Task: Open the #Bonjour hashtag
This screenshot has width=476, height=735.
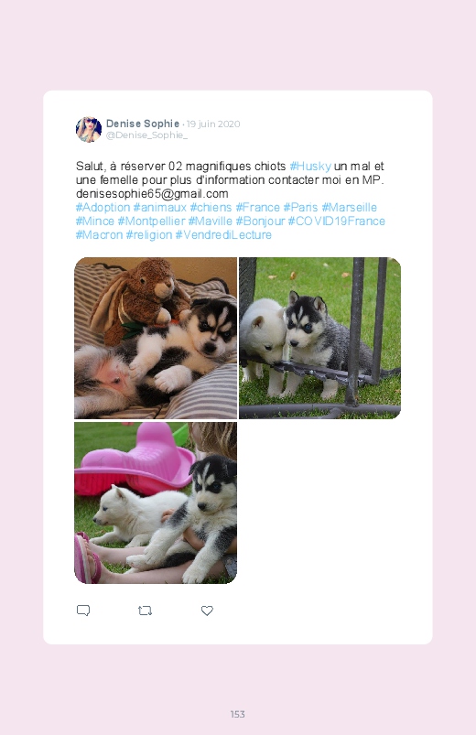Action: pos(260,221)
